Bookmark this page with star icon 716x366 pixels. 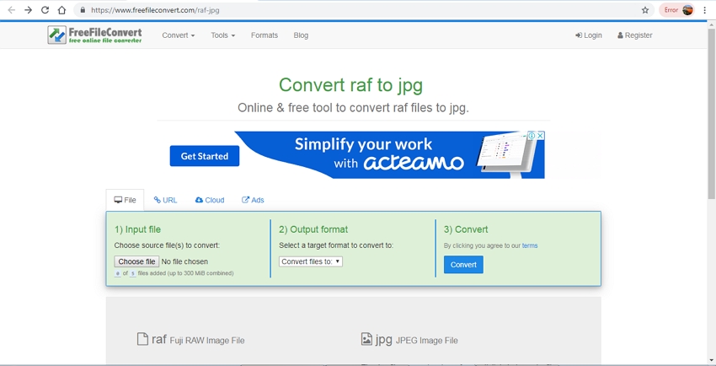(x=645, y=10)
